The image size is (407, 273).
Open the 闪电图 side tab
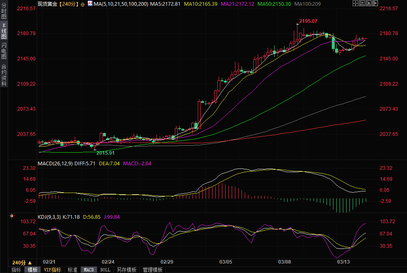(x=4, y=51)
